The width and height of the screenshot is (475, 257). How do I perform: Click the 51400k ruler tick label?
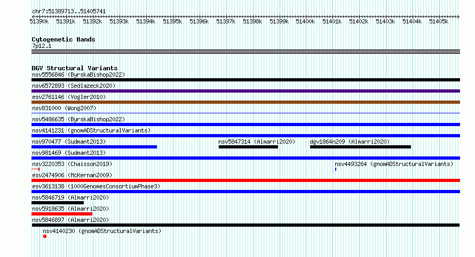(305, 22)
